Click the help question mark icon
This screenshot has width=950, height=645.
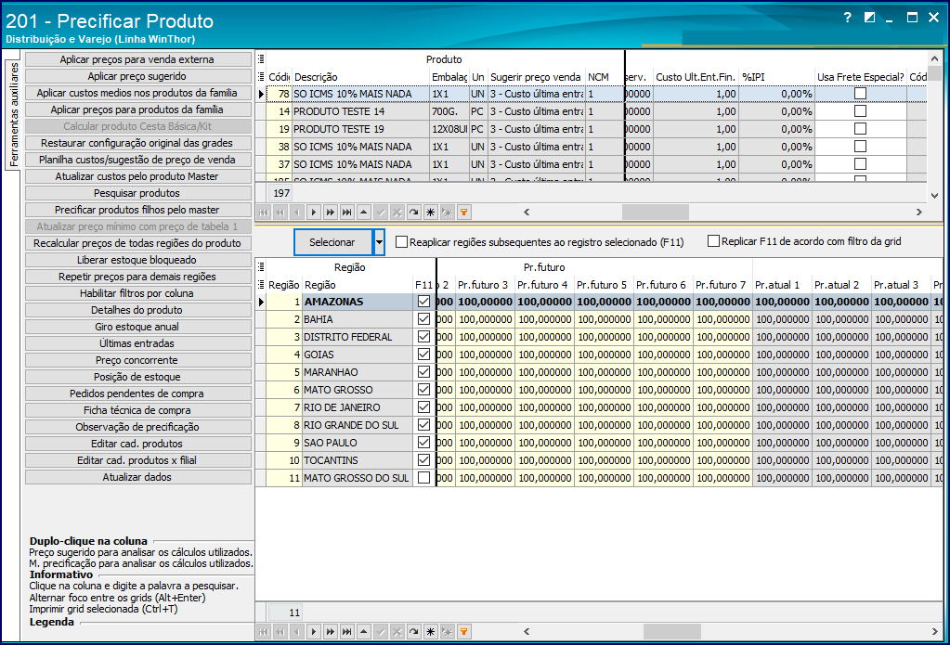tap(848, 18)
